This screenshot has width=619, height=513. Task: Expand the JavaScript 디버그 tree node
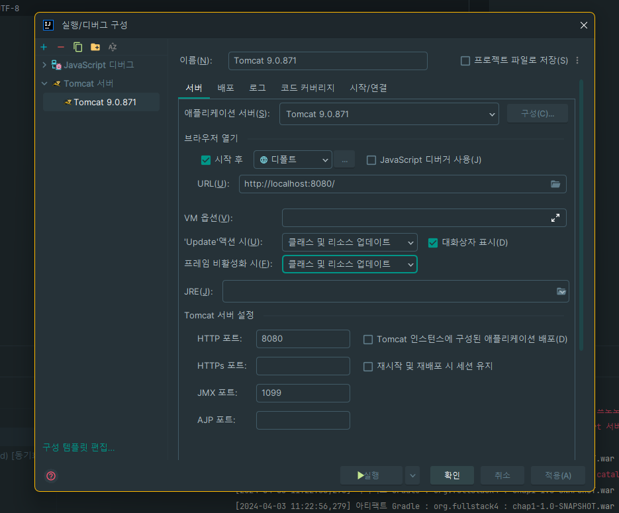pos(44,65)
